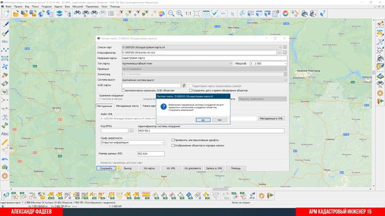Toggle Изменить параметры для всех карт checkbox
Image resolution: width=385 pixels, height=216 pixels.
pyautogui.click(x=99, y=163)
